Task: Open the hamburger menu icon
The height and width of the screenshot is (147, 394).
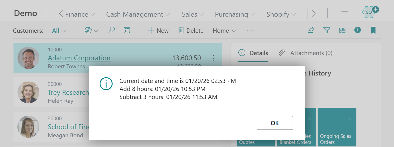Action: pyautogui.click(x=345, y=13)
